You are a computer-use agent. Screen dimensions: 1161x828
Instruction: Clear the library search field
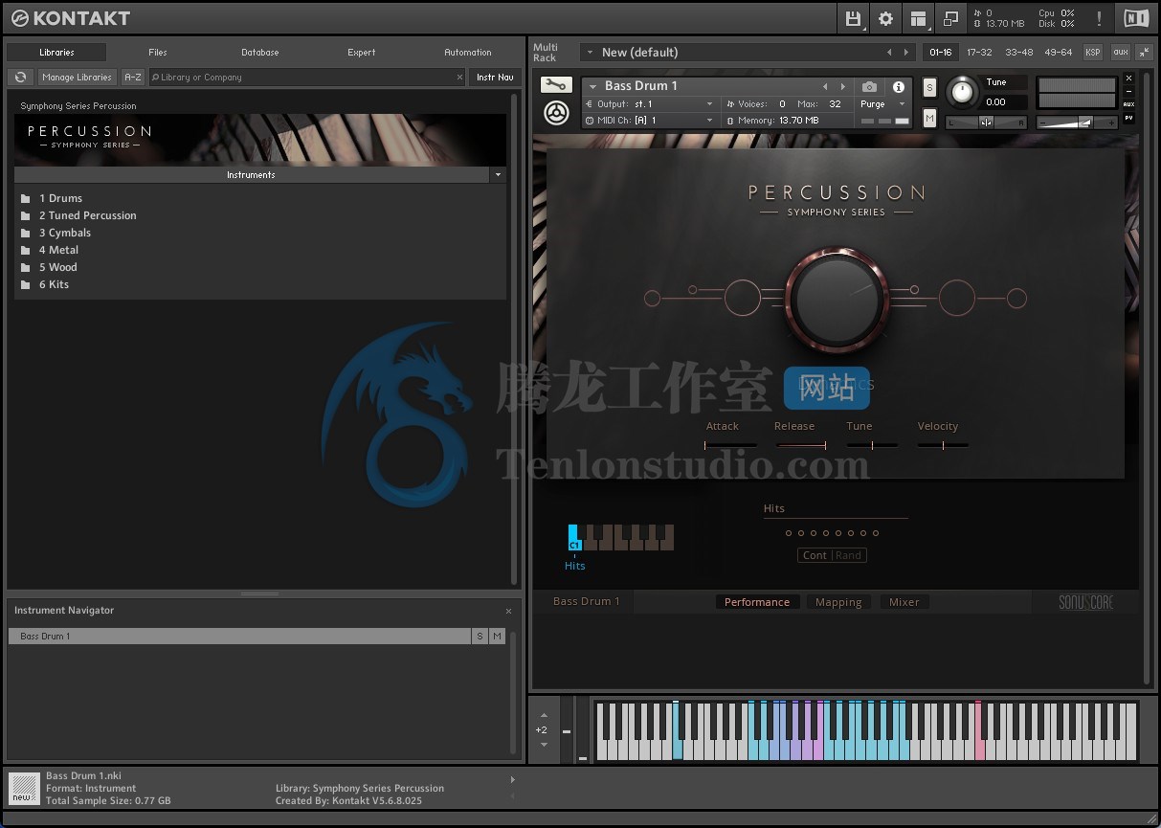[x=458, y=78]
